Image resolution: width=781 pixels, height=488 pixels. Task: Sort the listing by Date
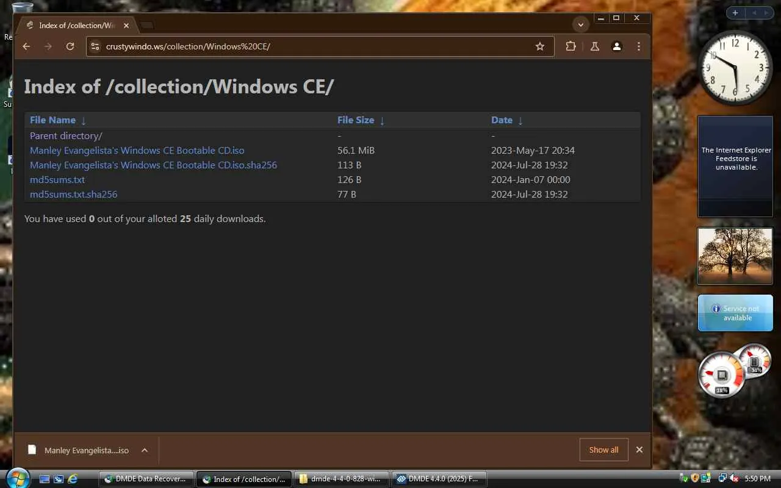pyautogui.click(x=502, y=120)
